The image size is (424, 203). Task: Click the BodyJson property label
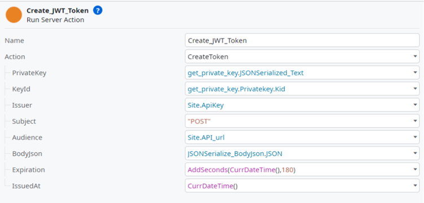point(27,154)
